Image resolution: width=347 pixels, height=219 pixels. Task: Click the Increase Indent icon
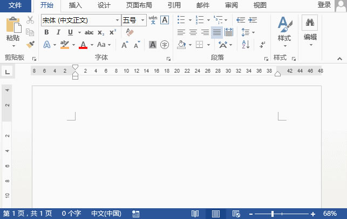click(x=253, y=20)
